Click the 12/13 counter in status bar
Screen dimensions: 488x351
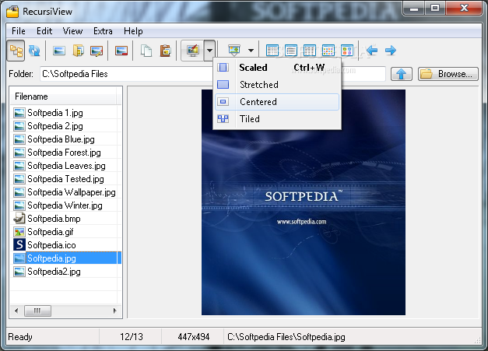click(x=132, y=337)
